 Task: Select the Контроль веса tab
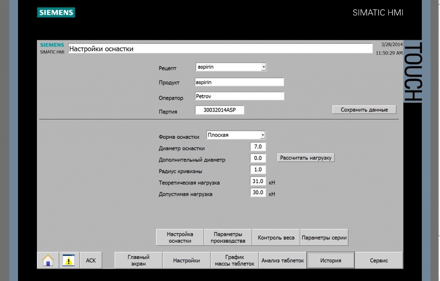(x=276, y=237)
